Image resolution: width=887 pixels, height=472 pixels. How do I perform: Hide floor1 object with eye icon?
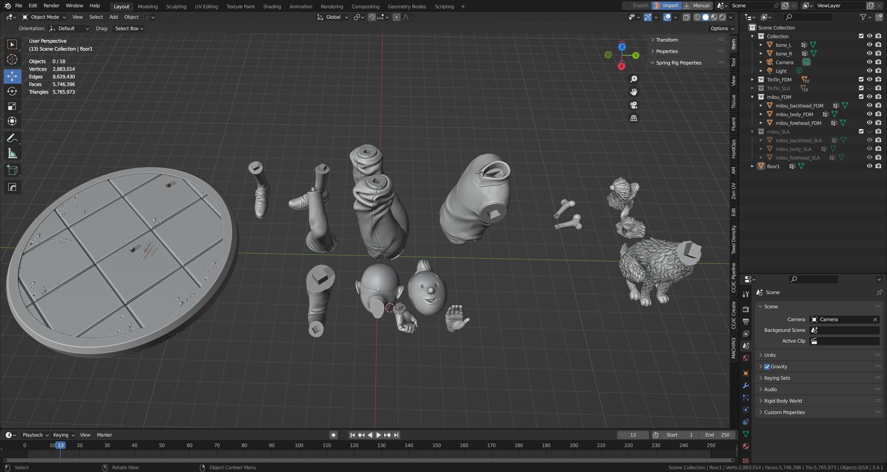[x=869, y=166]
